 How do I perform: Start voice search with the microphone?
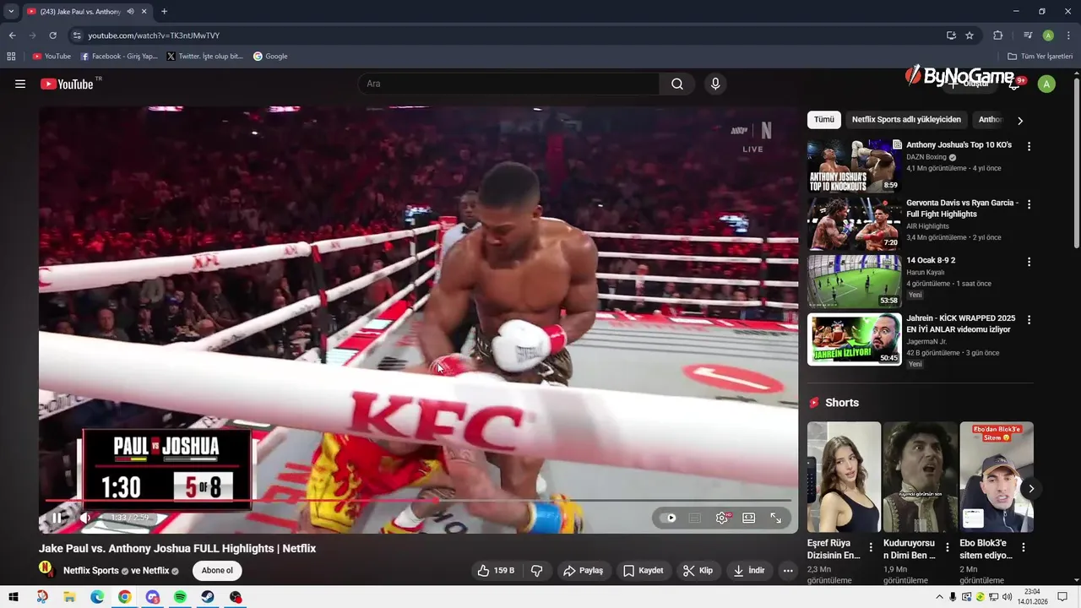coord(715,84)
